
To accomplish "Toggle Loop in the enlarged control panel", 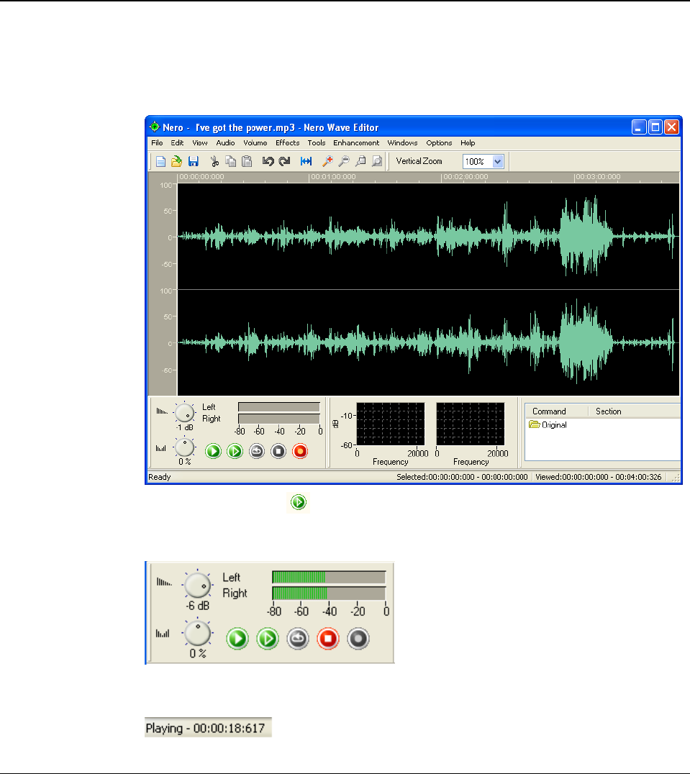I will (x=298, y=639).
